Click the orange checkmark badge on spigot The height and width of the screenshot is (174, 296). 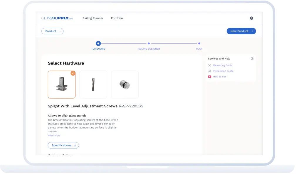[73, 73]
